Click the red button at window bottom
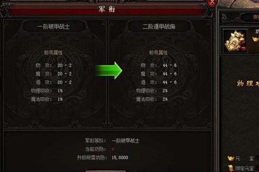The height and width of the screenshot is (172, 259). click(106, 171)
